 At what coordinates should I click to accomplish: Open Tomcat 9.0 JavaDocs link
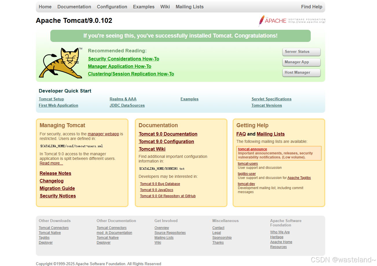157,190
